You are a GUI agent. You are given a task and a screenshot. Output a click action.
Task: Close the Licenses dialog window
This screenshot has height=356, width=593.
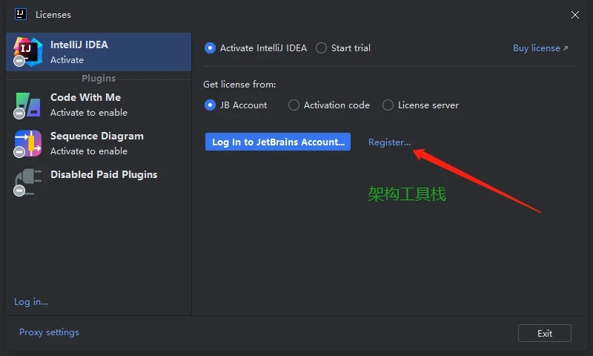575,14
